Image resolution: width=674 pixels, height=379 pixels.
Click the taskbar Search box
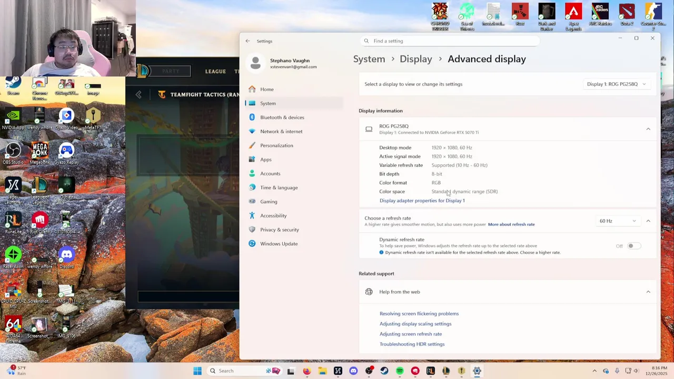coord(245,371)
